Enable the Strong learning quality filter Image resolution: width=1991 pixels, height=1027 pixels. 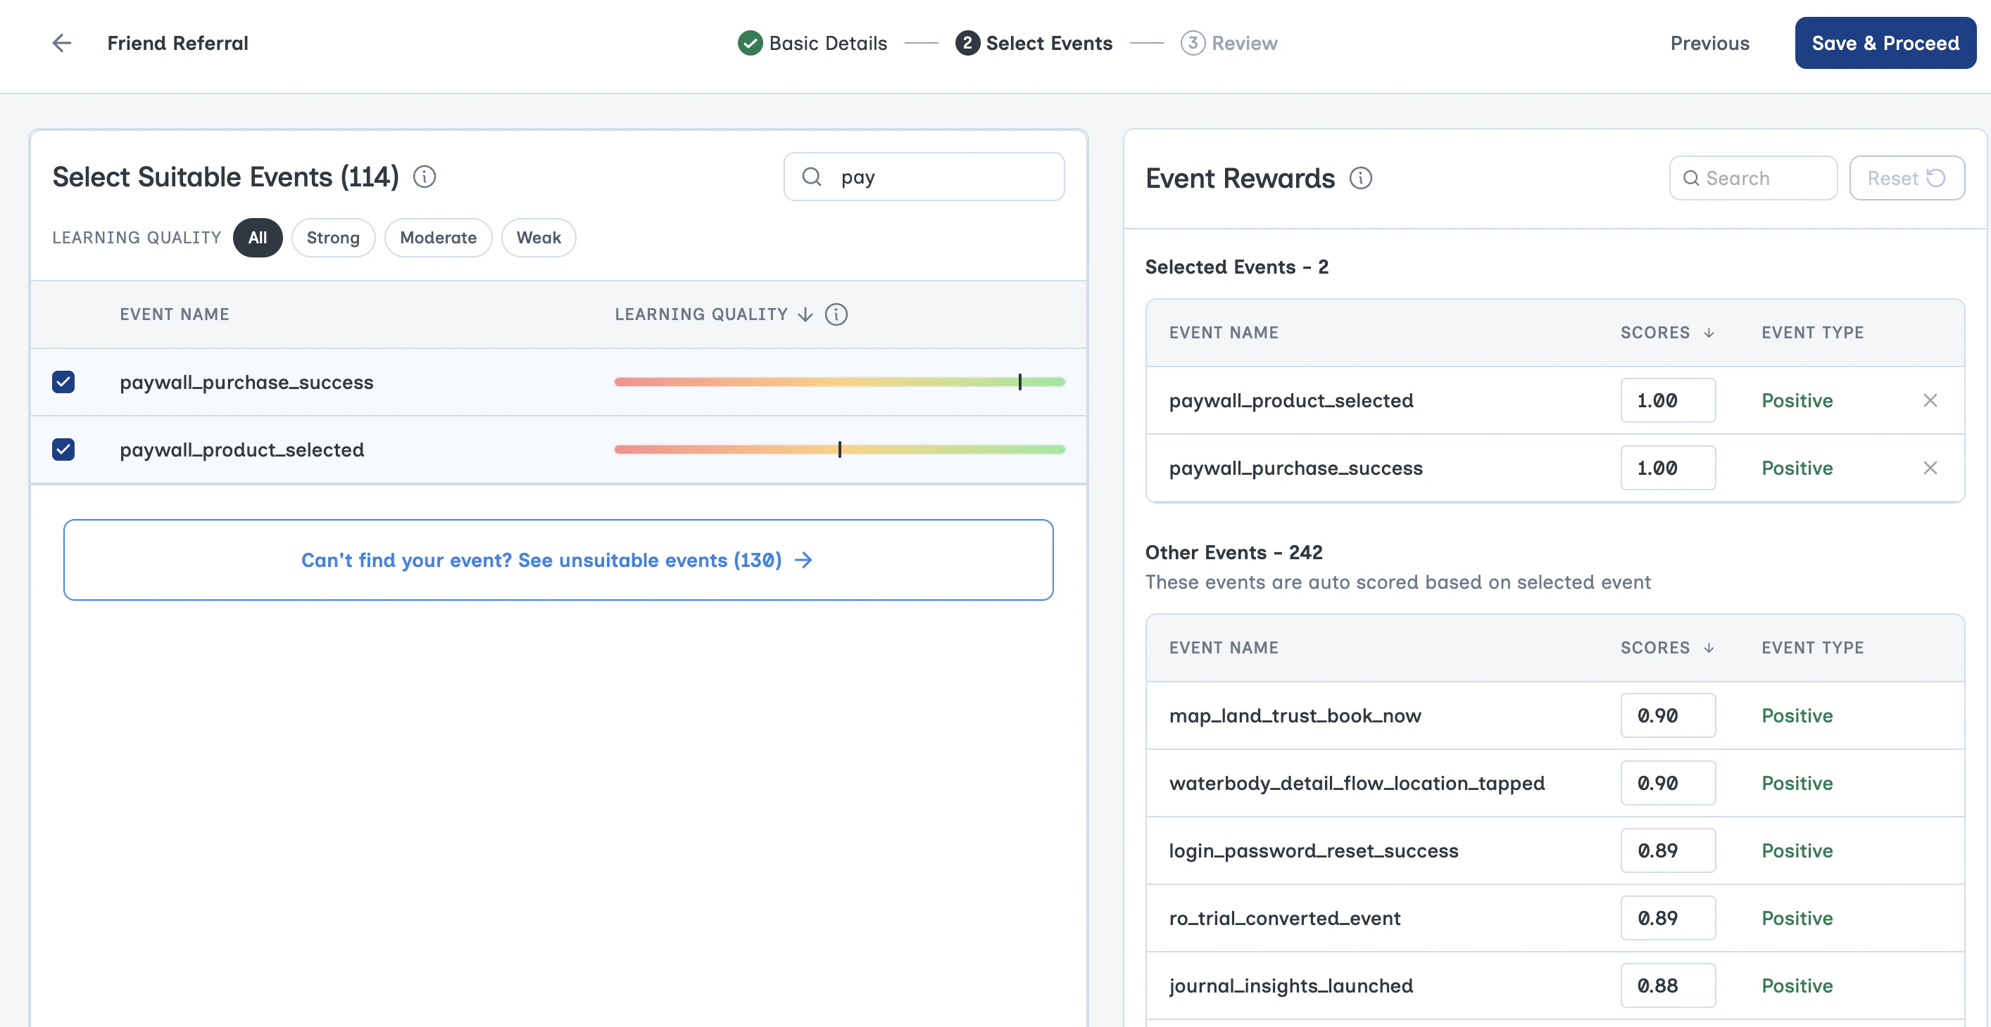[x=333, y=237]
